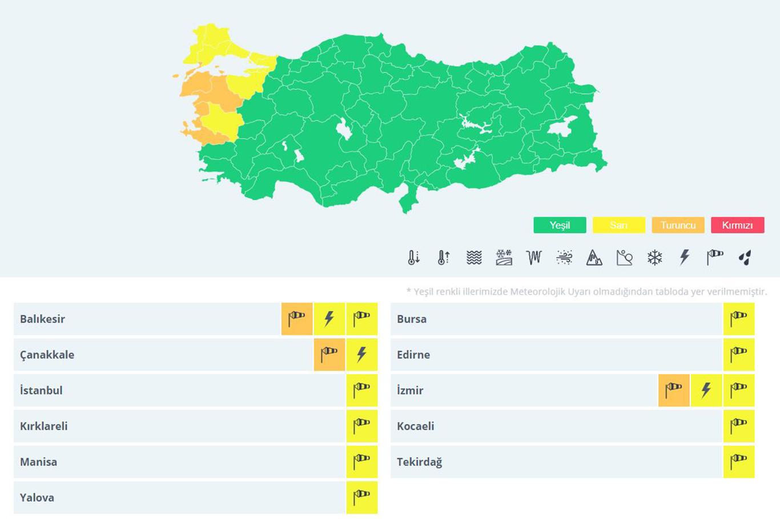Open Edirne's yellow wind warning
The image size is (780, 519).
click(x=739, y=355)
